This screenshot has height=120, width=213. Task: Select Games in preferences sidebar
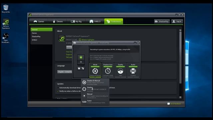pos(42,33)
